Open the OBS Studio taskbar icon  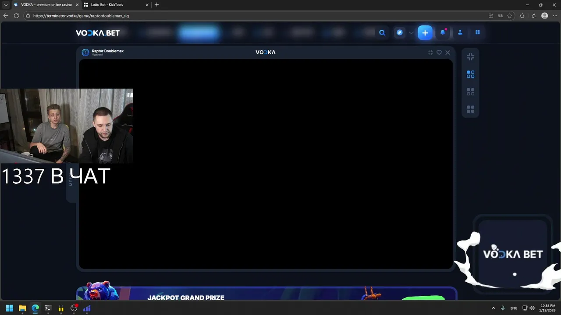pyautogui.click(x=74, y=308)
